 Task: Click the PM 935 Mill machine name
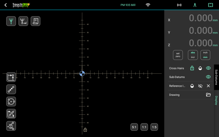(128, 5)
